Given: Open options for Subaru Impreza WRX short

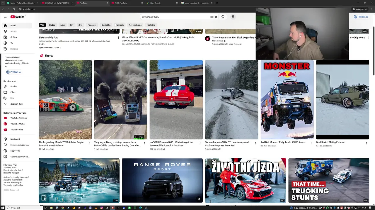Looking at the screenshot, I should tap(255, 143).
